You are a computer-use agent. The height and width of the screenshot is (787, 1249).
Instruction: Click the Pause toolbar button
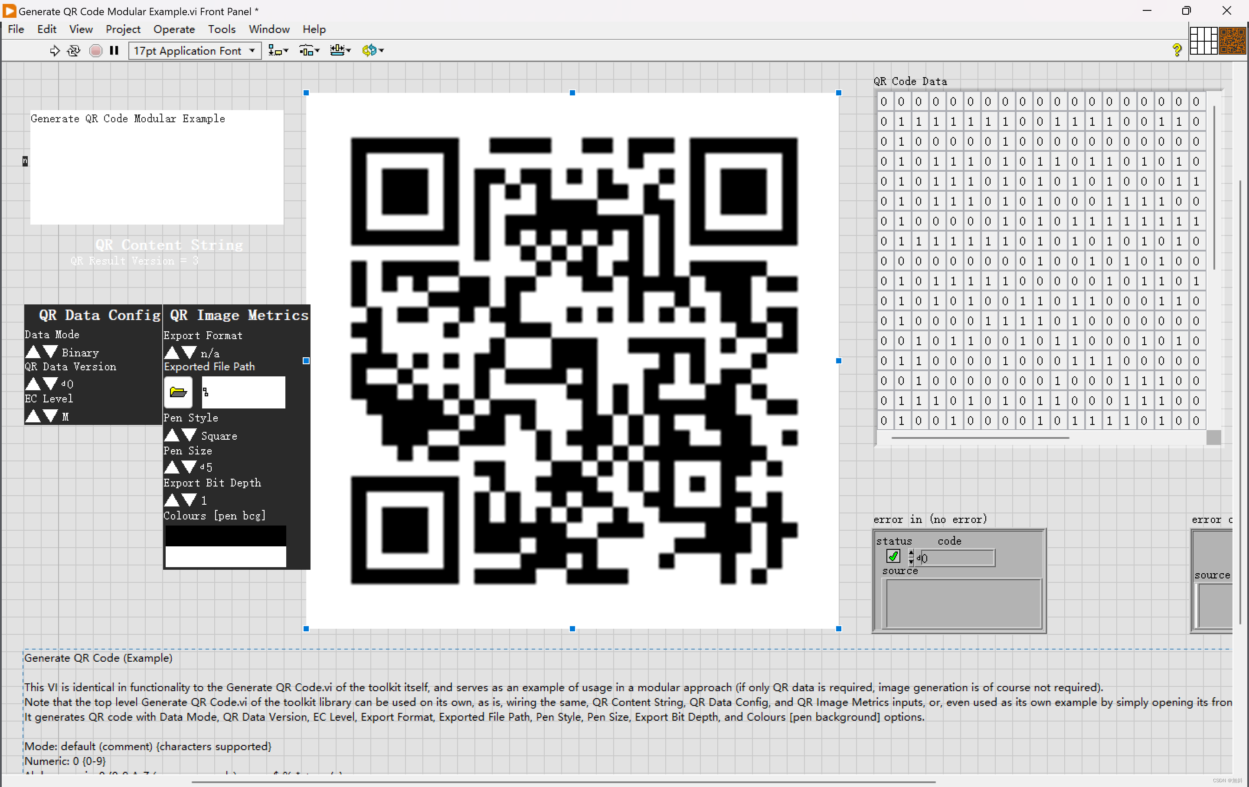pyautogui.click(x=114, y=50)
